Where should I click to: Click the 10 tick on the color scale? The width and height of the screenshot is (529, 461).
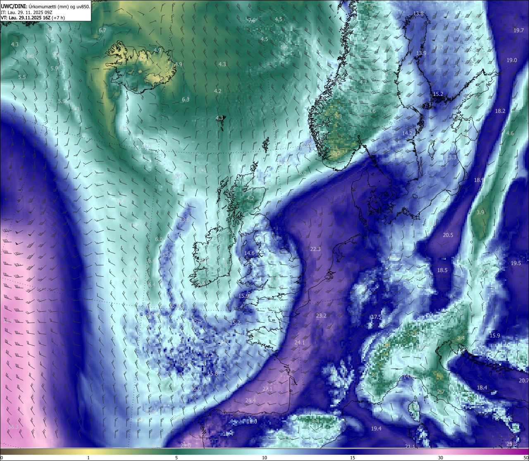(x=264, y=458)
